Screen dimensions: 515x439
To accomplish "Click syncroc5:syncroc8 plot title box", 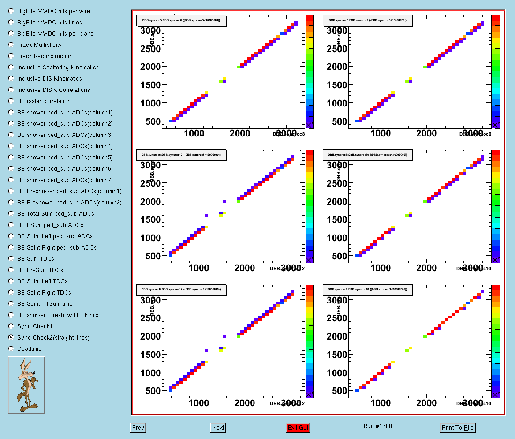I will tap(181, 20).
